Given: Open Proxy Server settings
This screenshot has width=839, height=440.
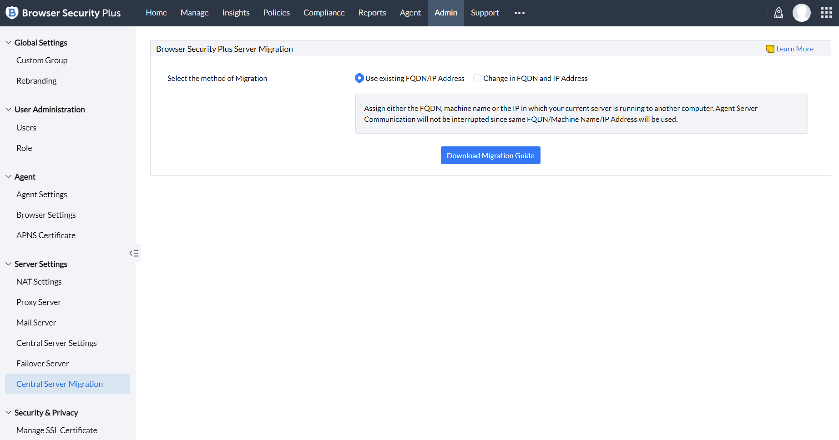Looking at the screenshot, I should pos(39,302).
